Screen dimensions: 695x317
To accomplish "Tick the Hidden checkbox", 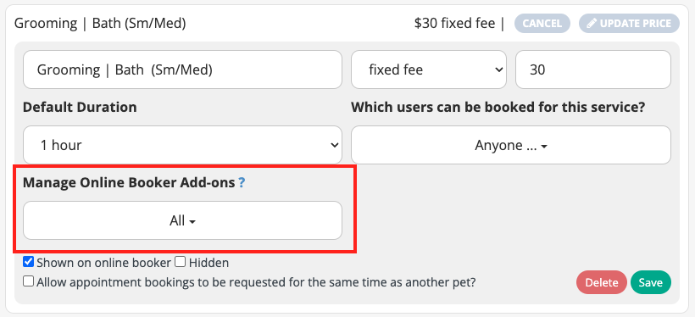I will coord(180,262).
